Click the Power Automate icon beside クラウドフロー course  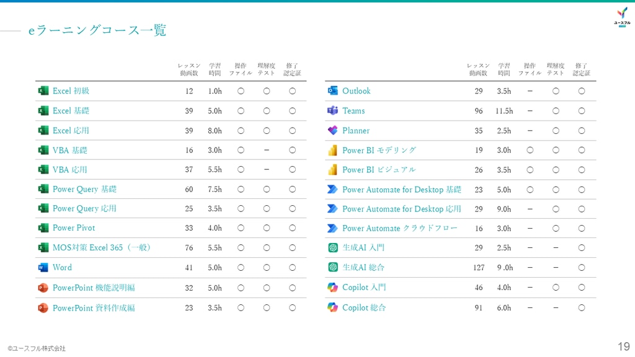332,229
